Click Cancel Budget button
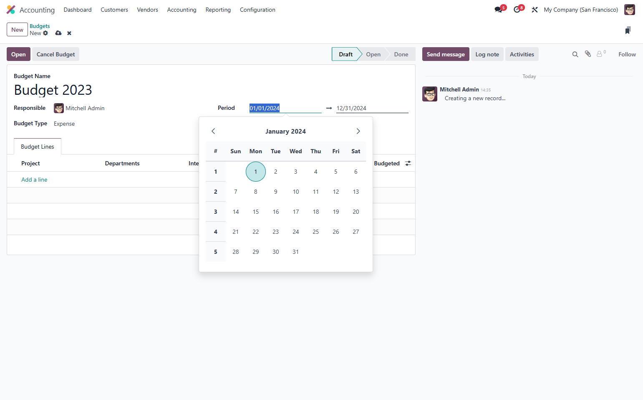The image size is (643, 400). tap(56, 54)
